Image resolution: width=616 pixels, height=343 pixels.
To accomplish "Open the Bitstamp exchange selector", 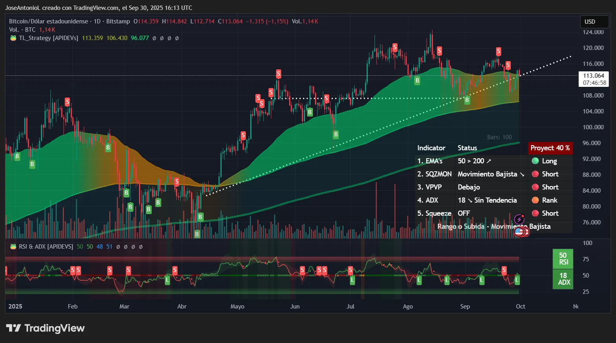I will tap(118, 21).
